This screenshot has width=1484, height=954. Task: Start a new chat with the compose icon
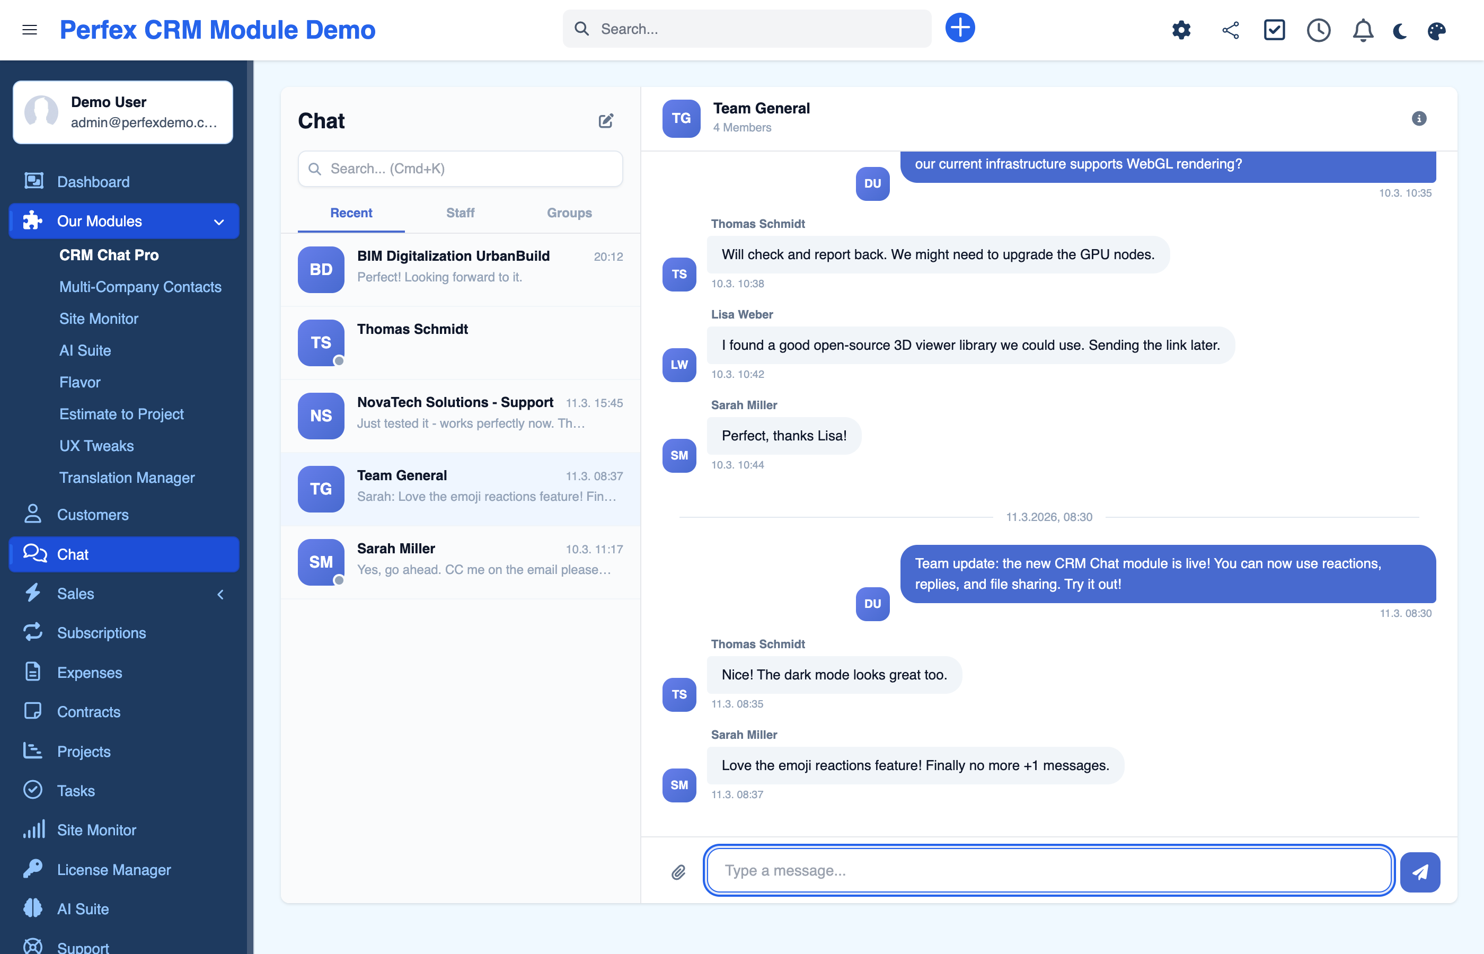[606, 120]
